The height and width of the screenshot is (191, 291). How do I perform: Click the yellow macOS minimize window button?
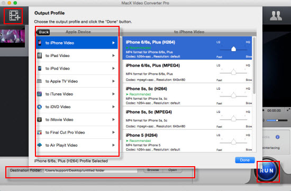coord(10,3)
